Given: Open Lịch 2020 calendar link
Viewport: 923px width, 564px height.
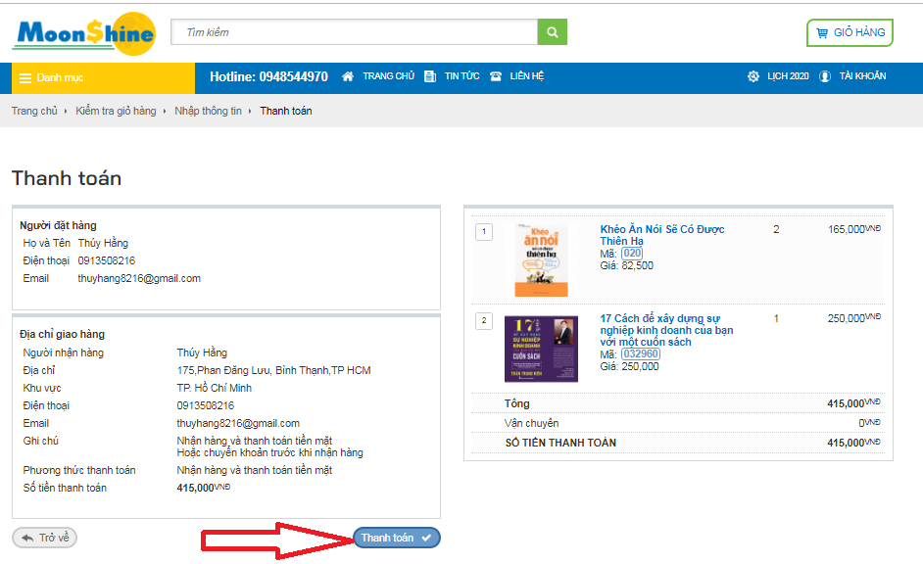Looking at the screenshot, I should pyautogui.click(x=778, y=76).
